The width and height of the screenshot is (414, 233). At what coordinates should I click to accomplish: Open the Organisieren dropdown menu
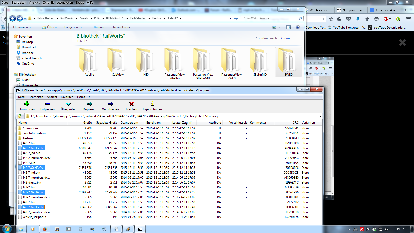[x=24, y=27]
